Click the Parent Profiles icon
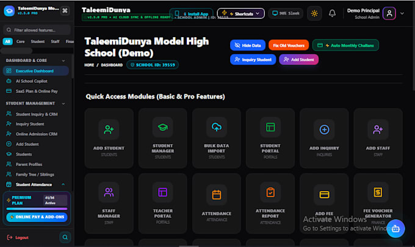Viewport: 415px width, 247px height. pos(9,164)
